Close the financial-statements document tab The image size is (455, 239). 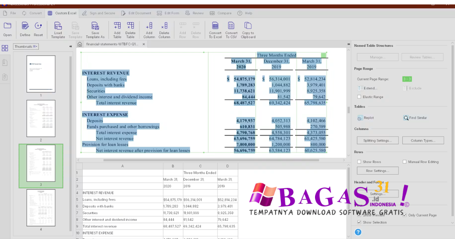(x=144, y=44)
